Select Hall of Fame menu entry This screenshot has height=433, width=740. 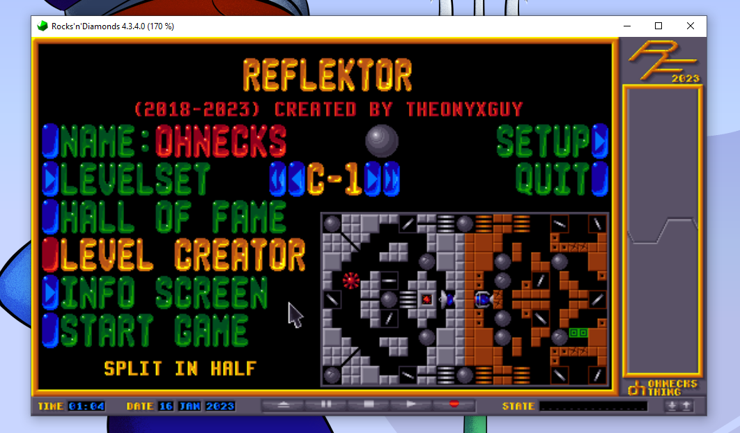click(x=173, y=216)
